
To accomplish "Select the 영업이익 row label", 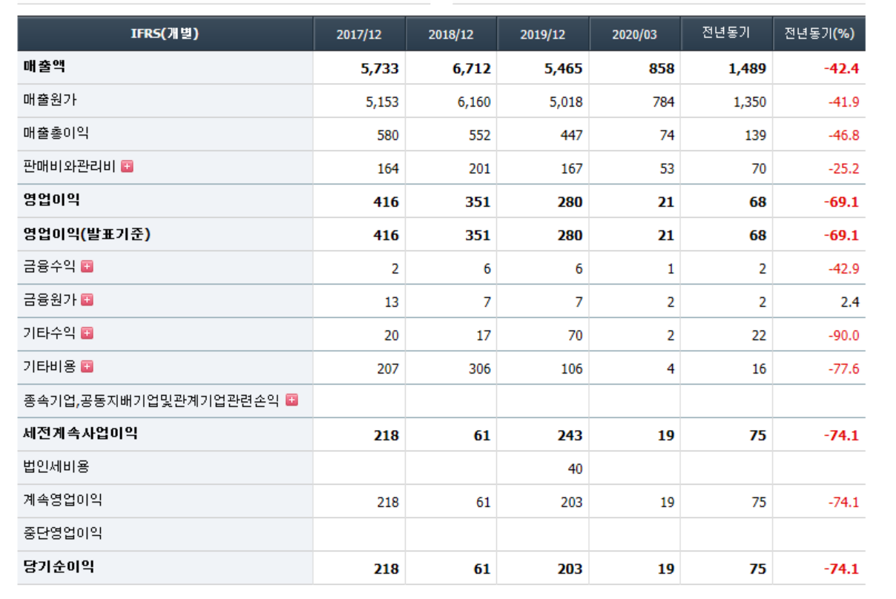I will click(52, 200).
